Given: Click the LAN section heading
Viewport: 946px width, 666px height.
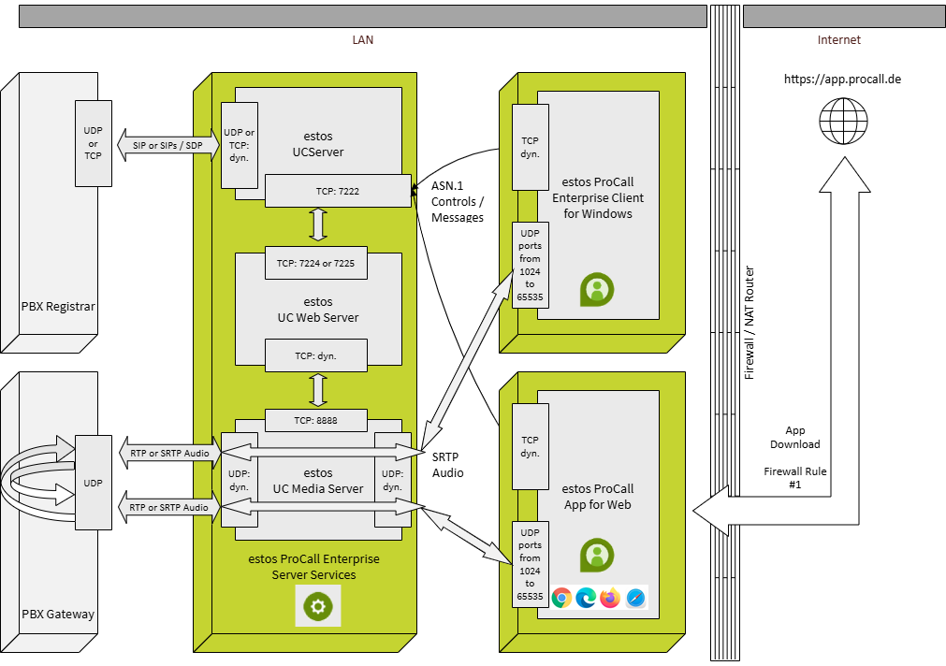Looking at the screenshot, I should pyautogui.click(x=362, y=40).
